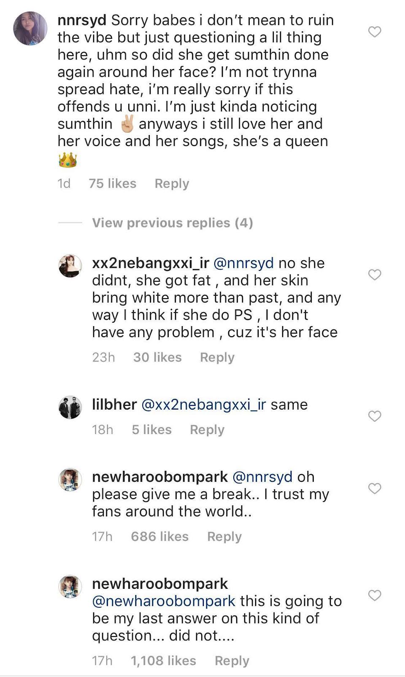The image size is (405, 677).
Task: Reply to nnrsyd's comment
Action: click(x=172, y=183)
